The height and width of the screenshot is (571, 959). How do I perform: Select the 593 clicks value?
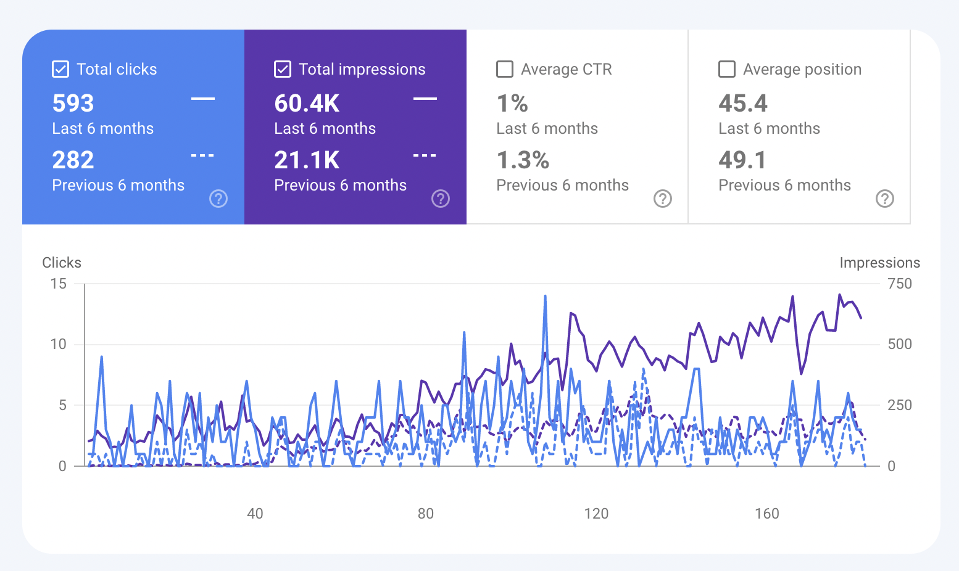pos(73,104)
